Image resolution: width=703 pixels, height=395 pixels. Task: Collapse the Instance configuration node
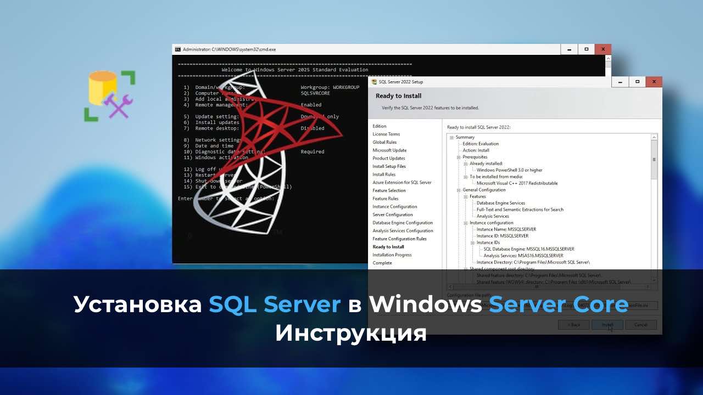(x=466, y=223)
